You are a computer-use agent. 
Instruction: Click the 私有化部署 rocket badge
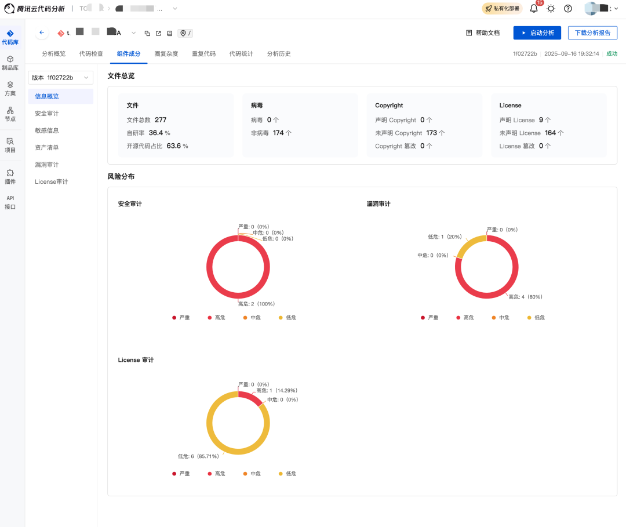[x=502, y=8]
